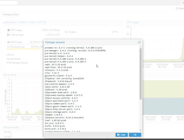This screenshot has width=184, height=140.
Task: Click the 'libpve-guest-common-perl: 3.1-5' line
Action: pyautogui.click(x=63, y=106)
